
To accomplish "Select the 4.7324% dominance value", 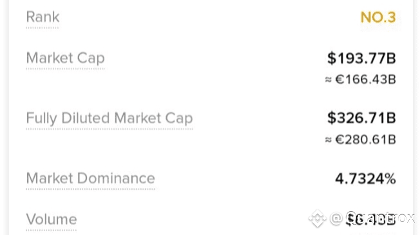I will point(365,179).
